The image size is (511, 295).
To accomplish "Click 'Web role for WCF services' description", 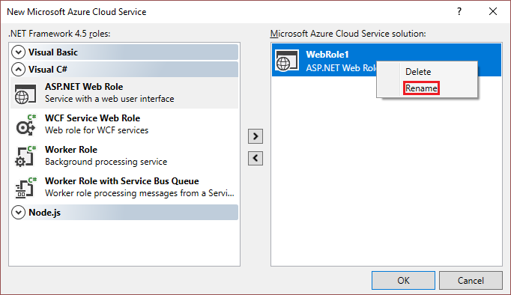I will (97, 130).
